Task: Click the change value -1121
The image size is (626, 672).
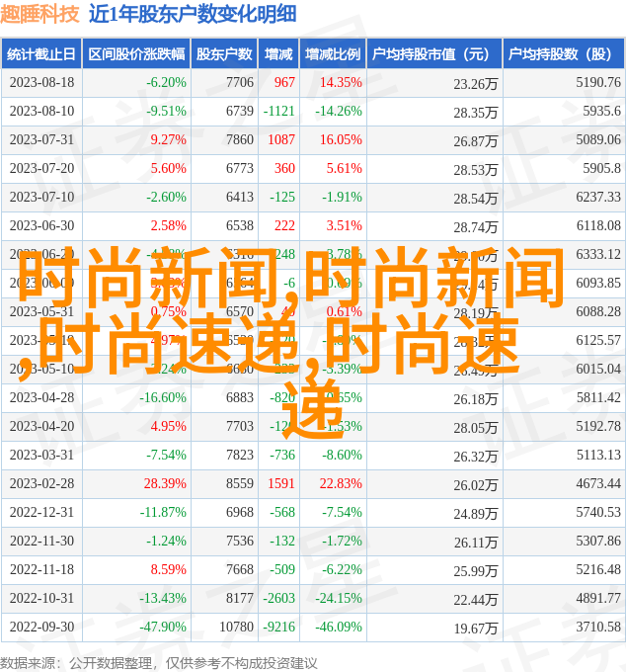Action: click(x=278, y=111)
